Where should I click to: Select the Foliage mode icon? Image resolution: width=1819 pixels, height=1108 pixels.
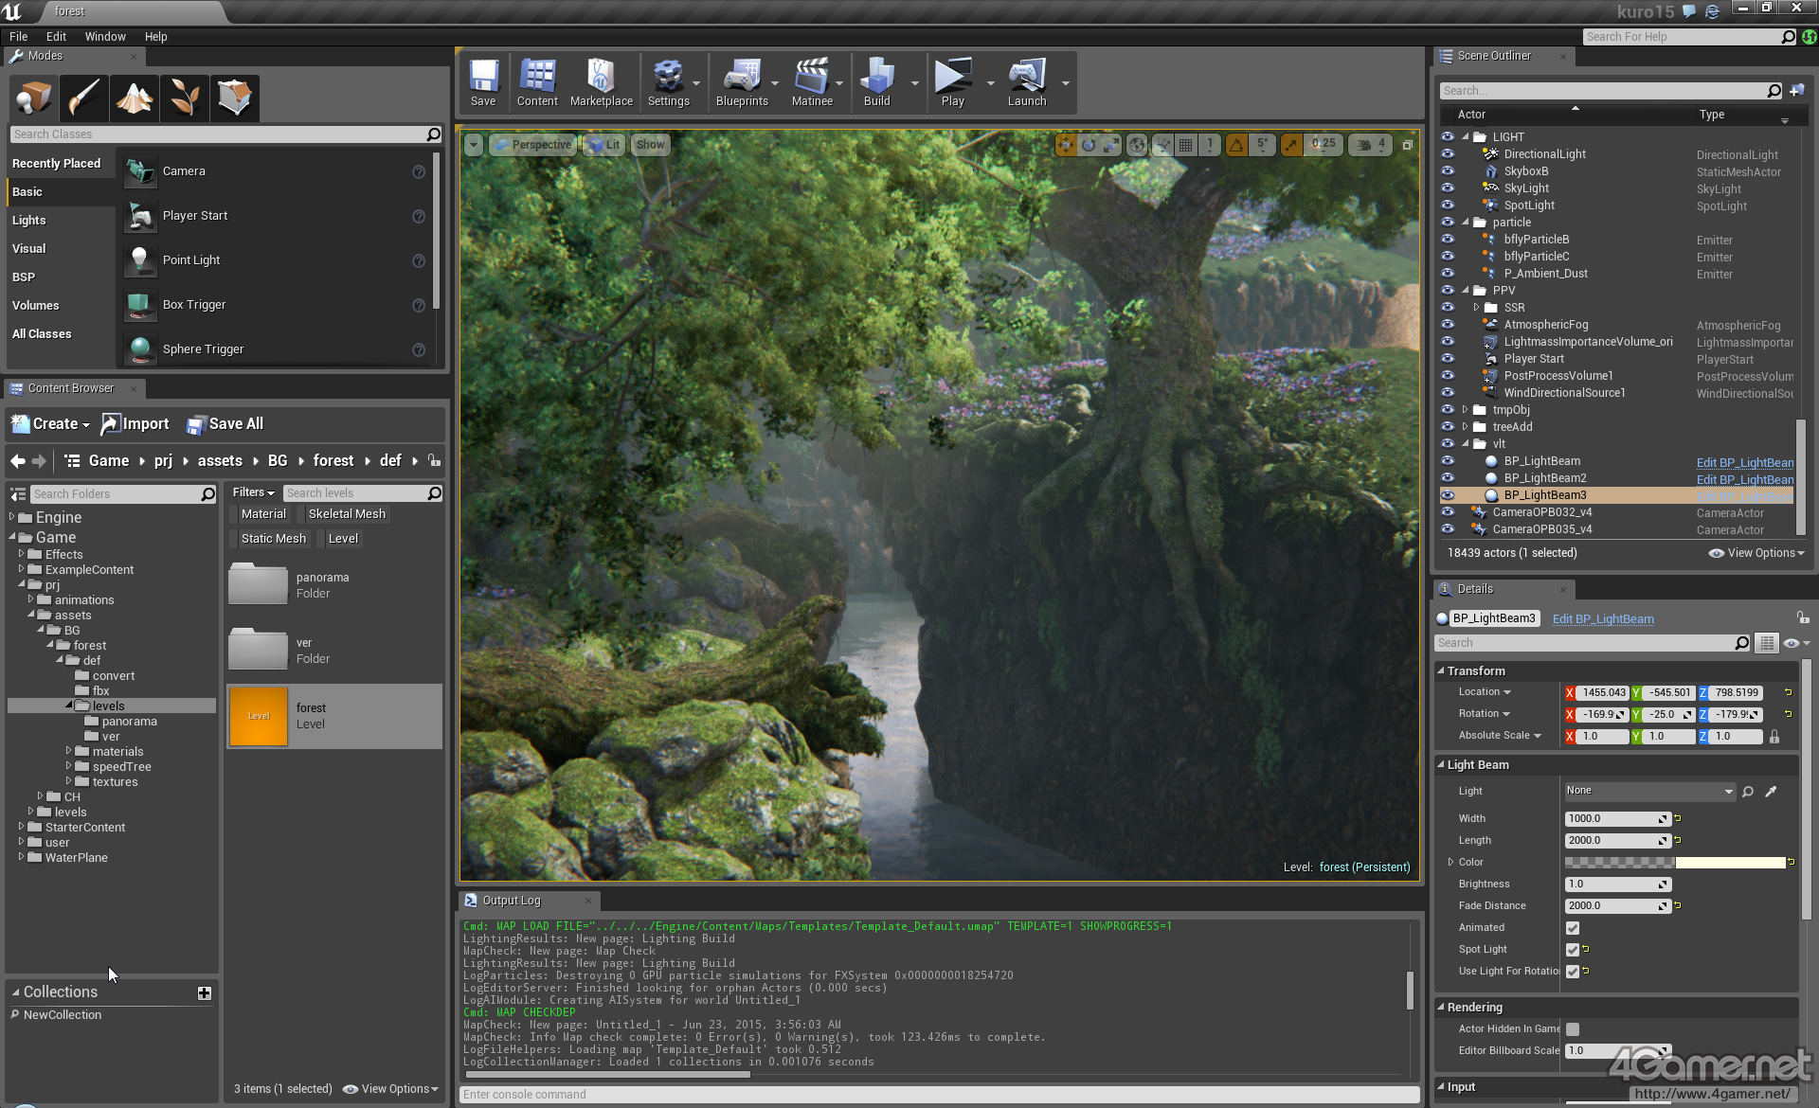[x=185, y=98]
